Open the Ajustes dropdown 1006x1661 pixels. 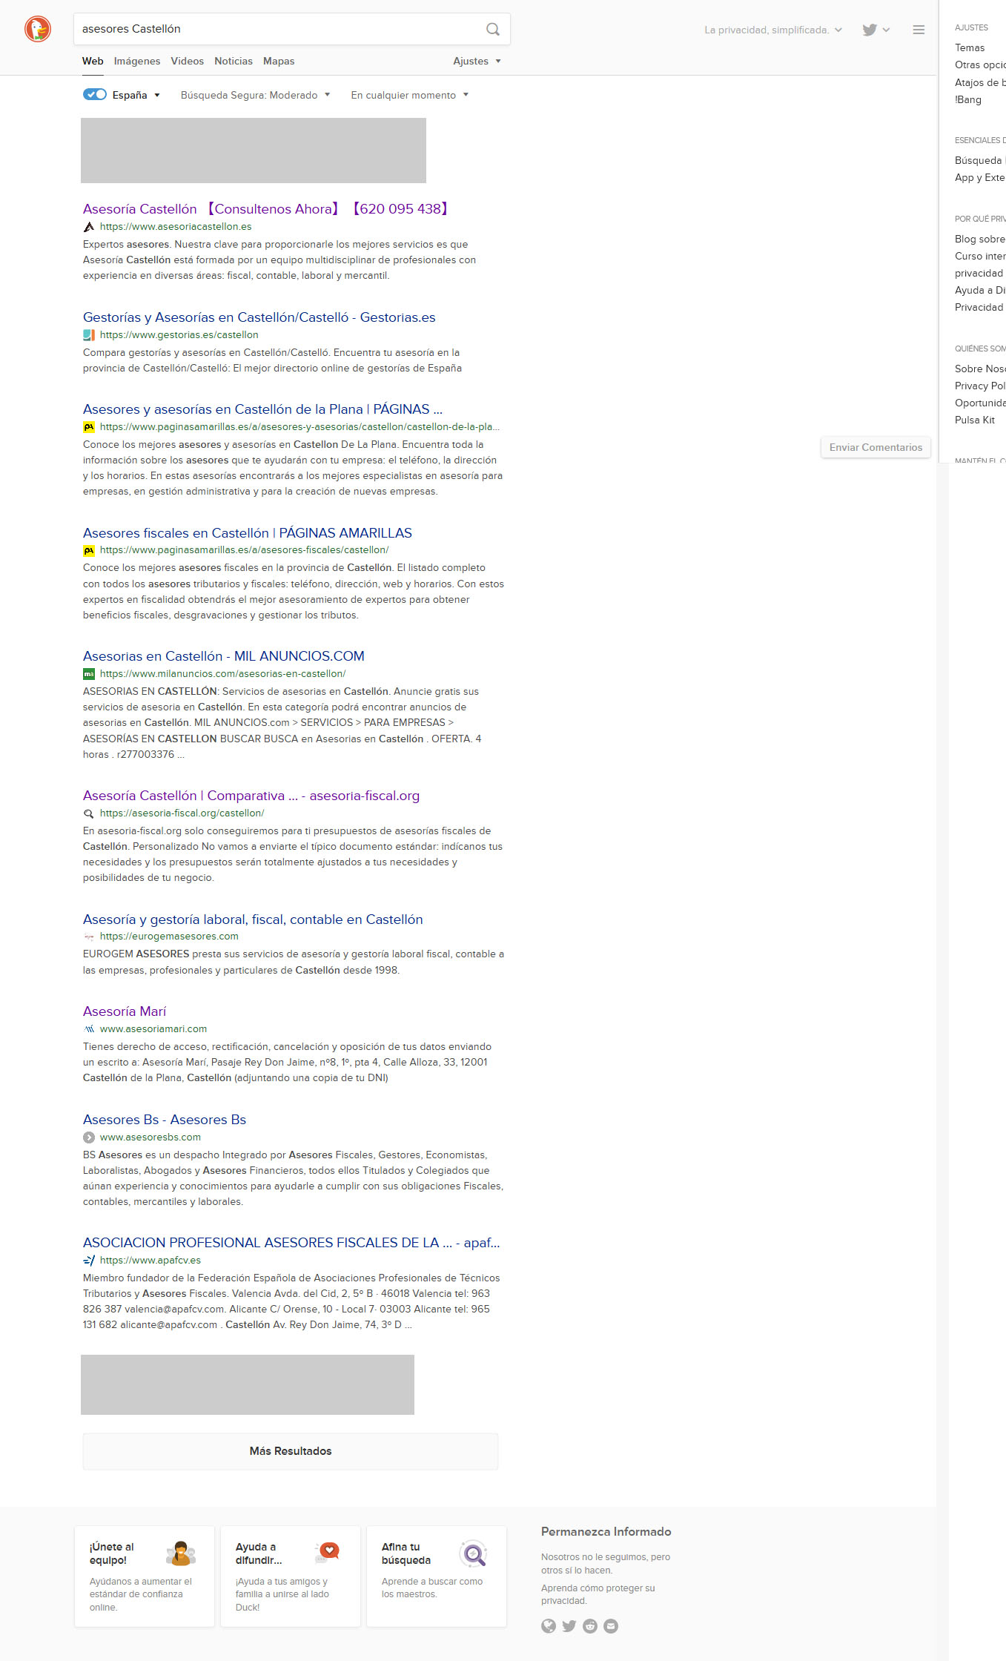coord(477,61)
